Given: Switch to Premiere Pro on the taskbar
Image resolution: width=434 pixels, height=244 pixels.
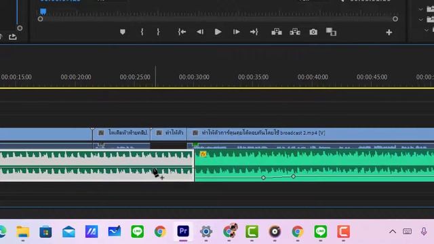Looking at the screenshot, I should (183, 231).
